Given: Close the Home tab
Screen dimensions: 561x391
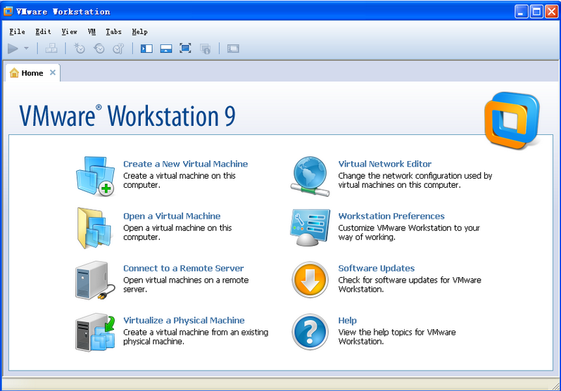Looking at the screenshot, I should [52, 72].
